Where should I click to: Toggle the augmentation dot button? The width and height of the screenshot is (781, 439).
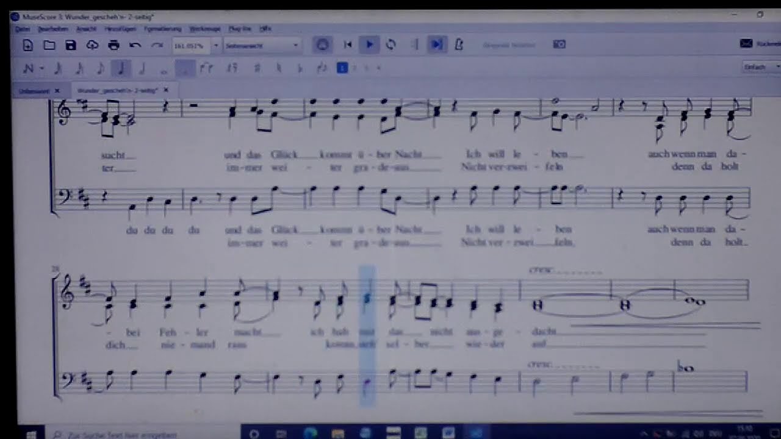coord(185,68)
